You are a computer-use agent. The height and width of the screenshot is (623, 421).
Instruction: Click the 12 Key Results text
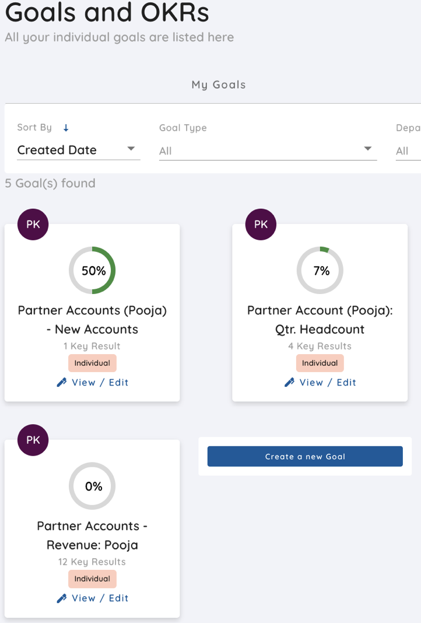[92, 562]
